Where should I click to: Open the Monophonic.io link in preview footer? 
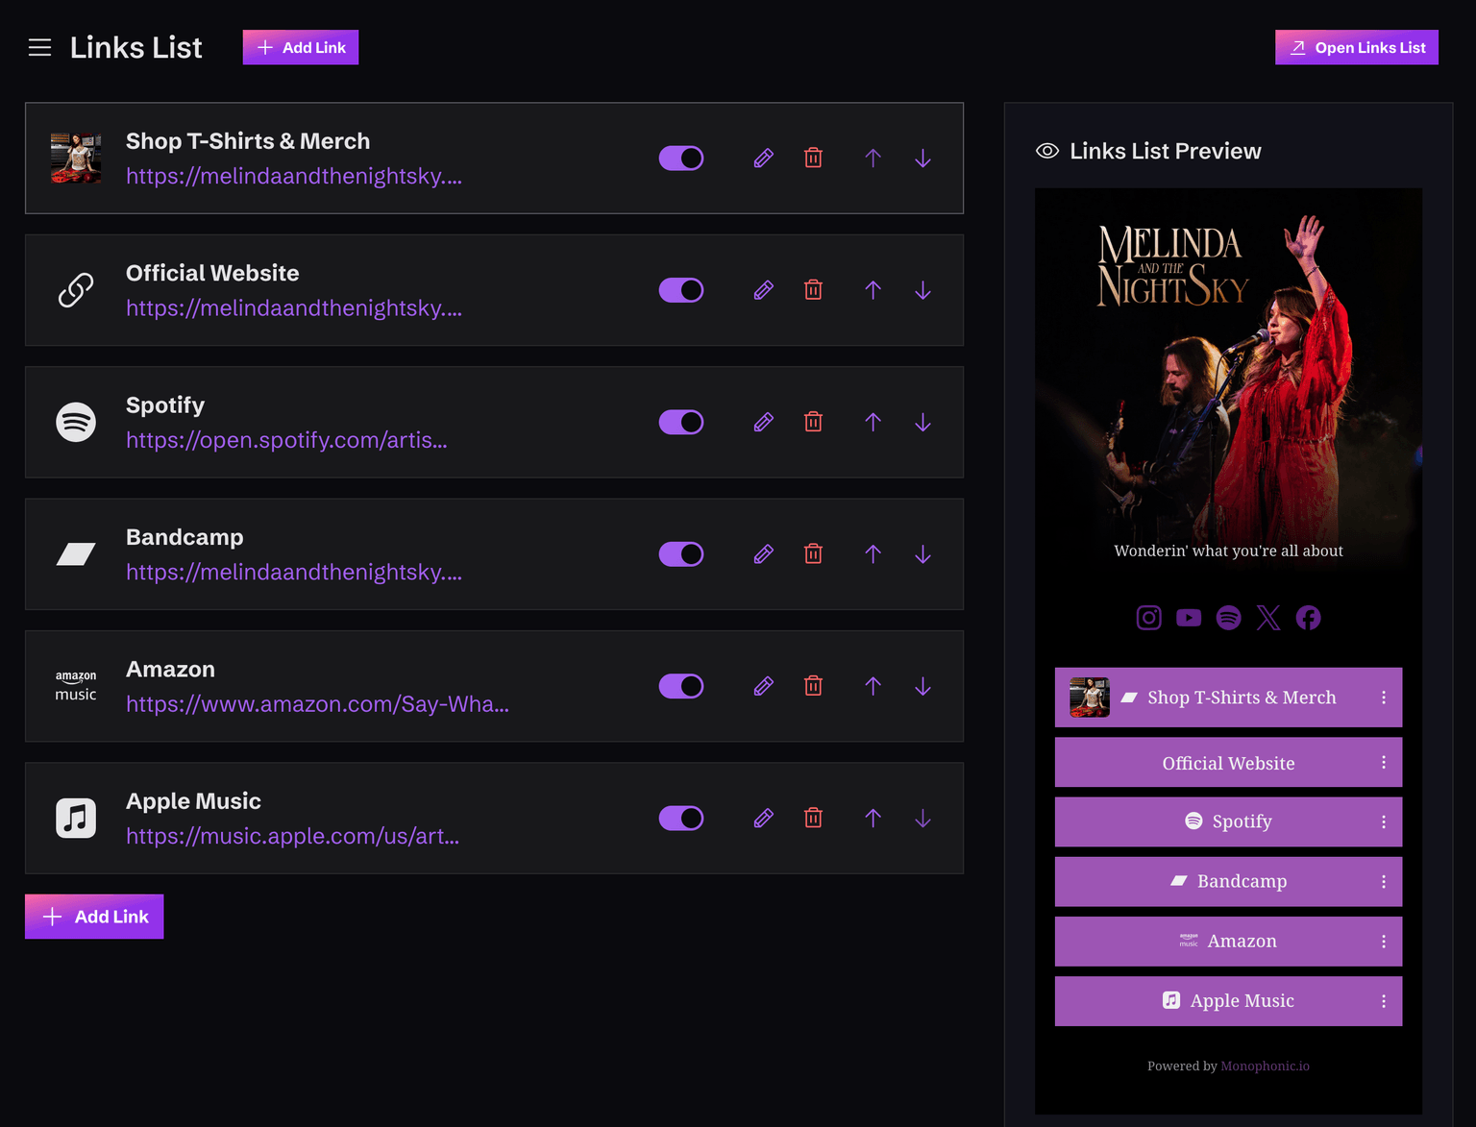click(1265, 1066)
